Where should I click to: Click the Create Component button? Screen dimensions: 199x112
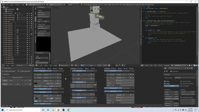(x=24, y=71)
